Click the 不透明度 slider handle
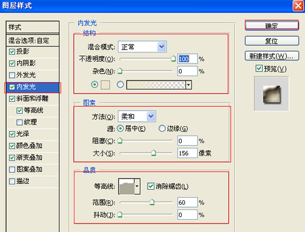The image size is (305, 232). click(173, 59)
